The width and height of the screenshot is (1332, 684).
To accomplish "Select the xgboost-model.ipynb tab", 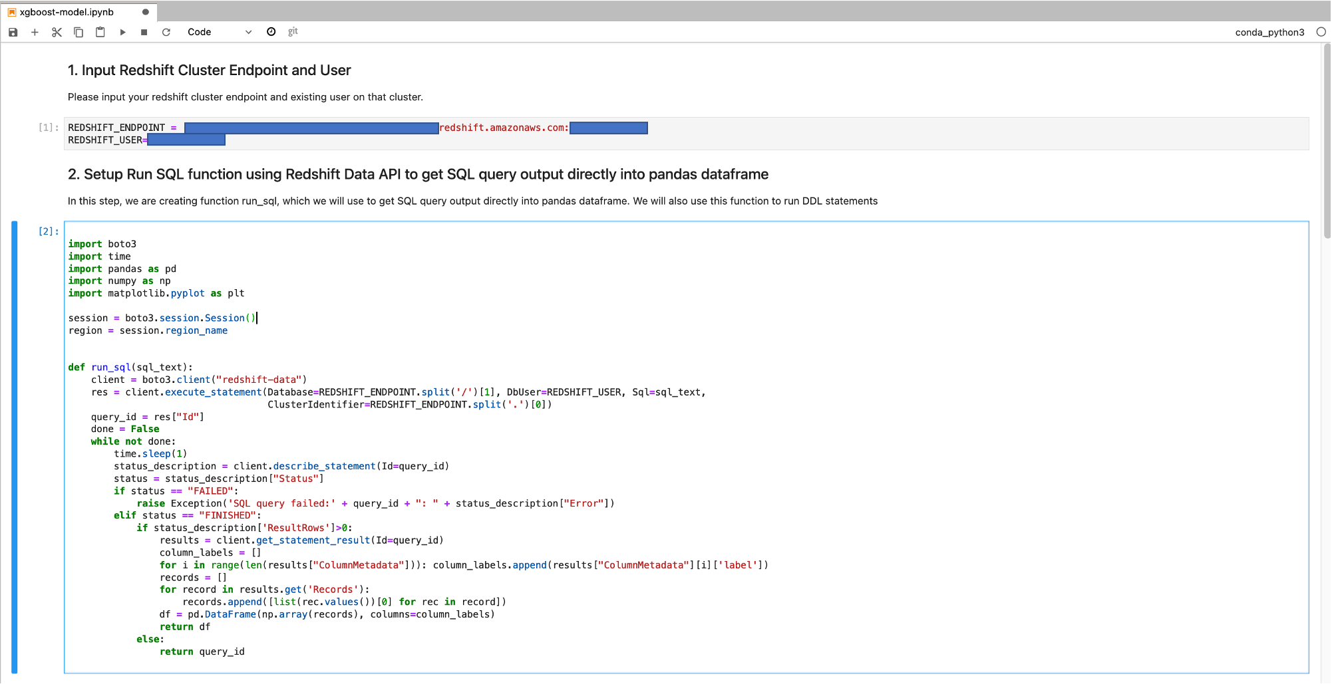I will click(x=67, y=12).
